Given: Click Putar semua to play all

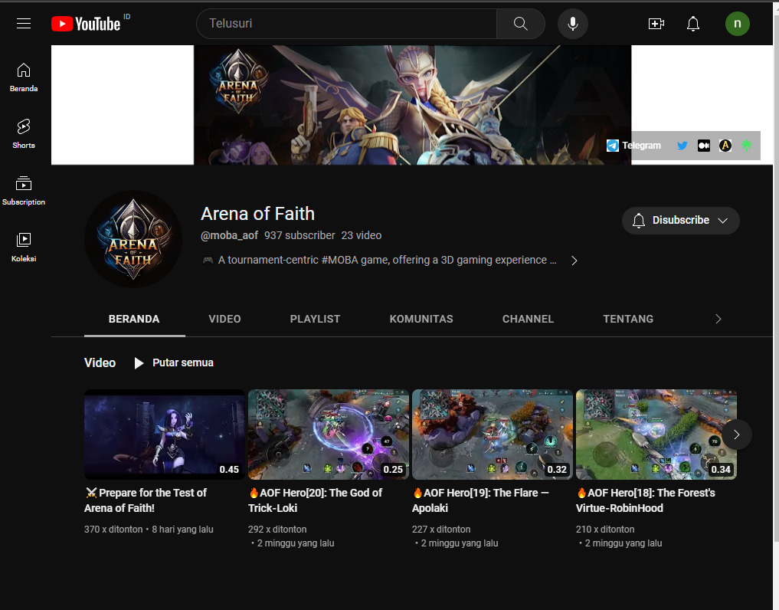Looking at the screenshot, I should tap(174, 363).
